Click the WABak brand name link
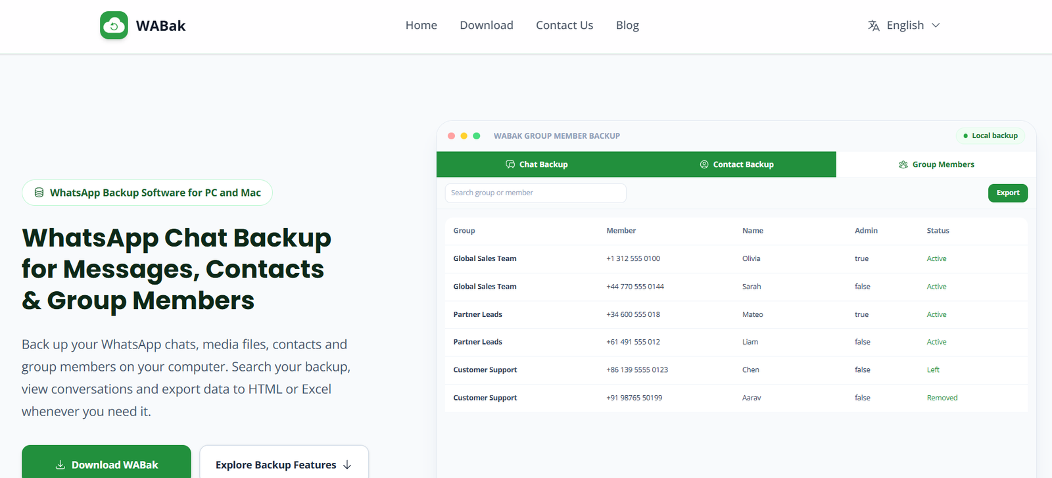This screenshot has width=1052, height=478. click(x=160, y=26)
